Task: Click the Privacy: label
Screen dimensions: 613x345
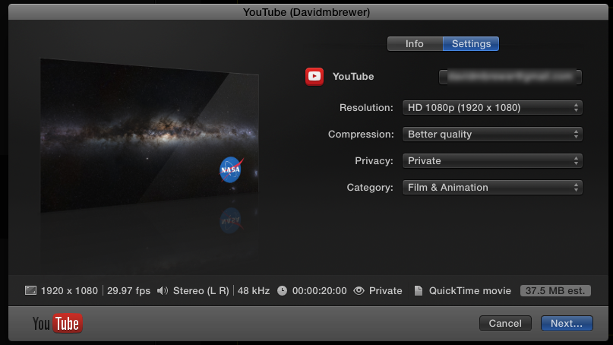Action: pos(374,161)
